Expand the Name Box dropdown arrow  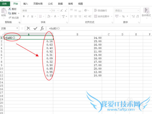(x=17, y=28)
